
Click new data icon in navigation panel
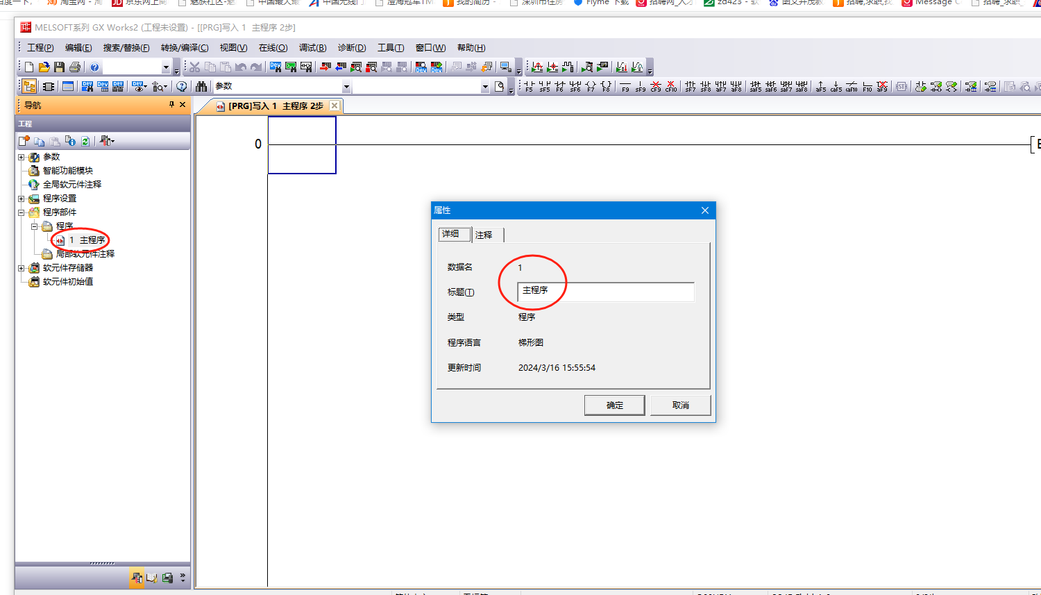24,141
